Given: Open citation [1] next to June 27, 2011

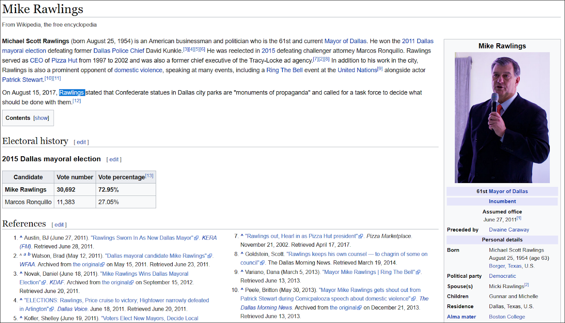Looking at the screenshot, I should 519,218.
